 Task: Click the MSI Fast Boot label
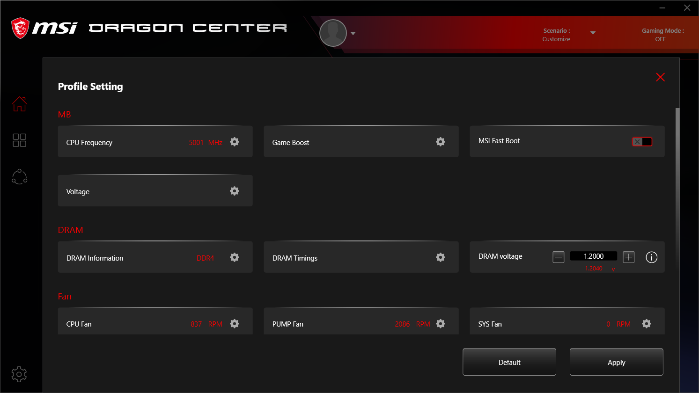(499, 141)
